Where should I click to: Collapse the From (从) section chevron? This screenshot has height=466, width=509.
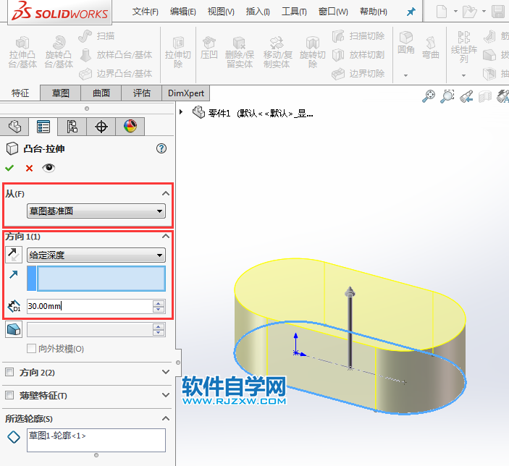[x=166, y=193]
